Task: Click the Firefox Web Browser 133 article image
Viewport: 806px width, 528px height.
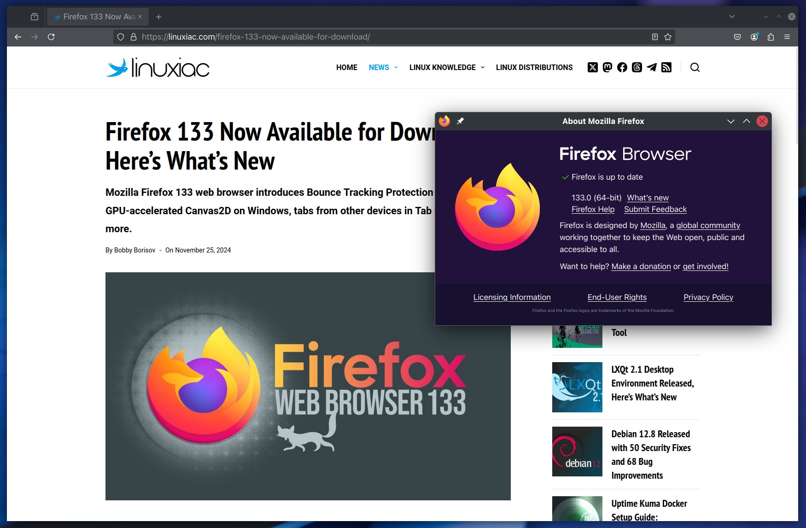Action: [x=308, y=386]
